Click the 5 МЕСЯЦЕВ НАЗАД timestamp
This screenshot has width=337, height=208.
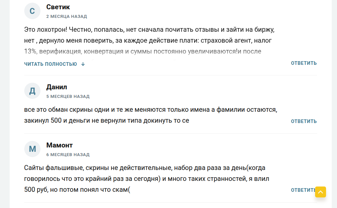[x=68, y=96]
